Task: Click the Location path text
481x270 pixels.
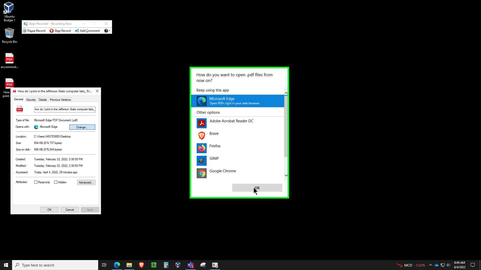Action: (52, 136)
